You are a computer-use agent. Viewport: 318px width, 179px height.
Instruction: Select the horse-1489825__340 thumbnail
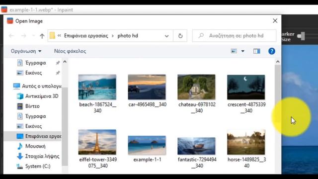[246, 142]
